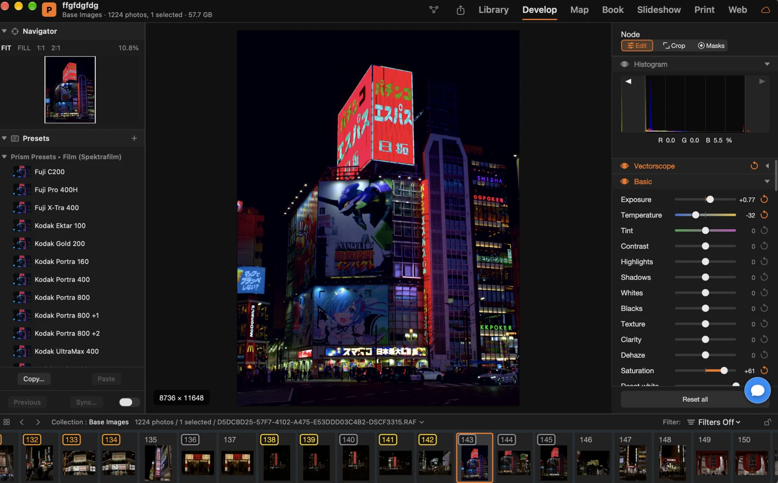The width and height of the screenshot is (778, 483).
Task: Click the Reset all button
Action: click(695, 399)
